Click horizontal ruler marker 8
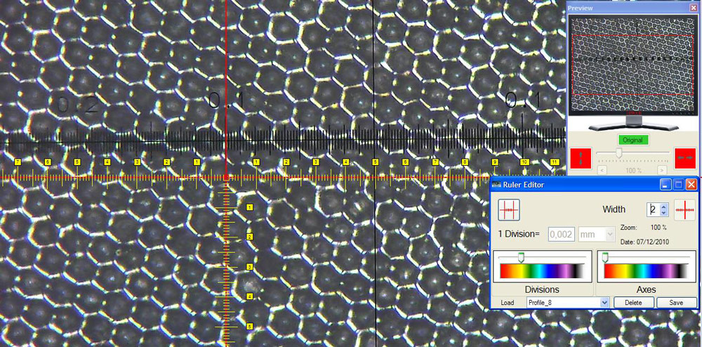702x347 pixels. point(465,162)
